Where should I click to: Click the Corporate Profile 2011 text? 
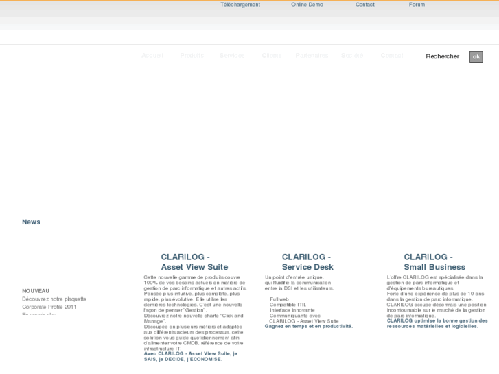pyautogui.click(x=49, y=307)
